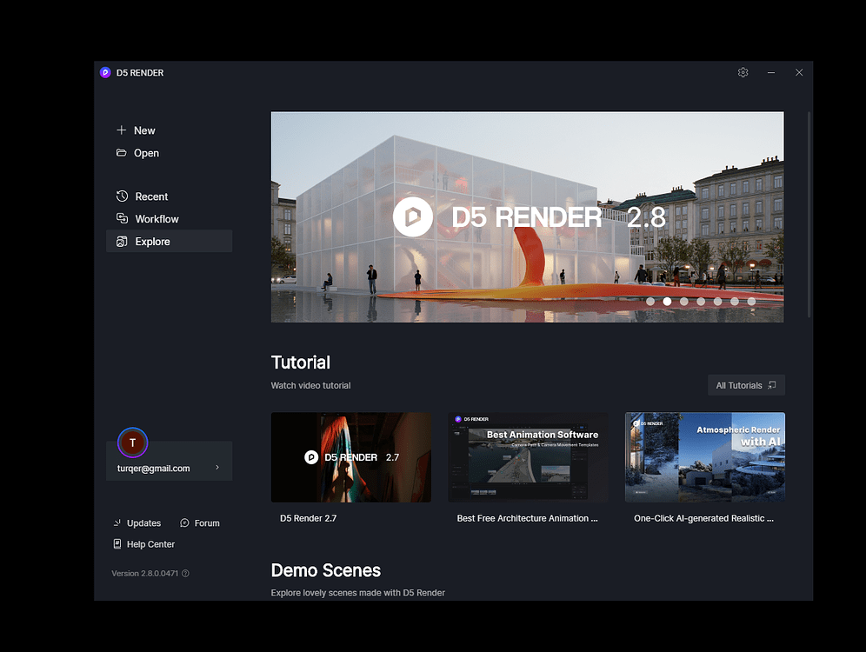Click the folder icon beside Open

point(122,152)
